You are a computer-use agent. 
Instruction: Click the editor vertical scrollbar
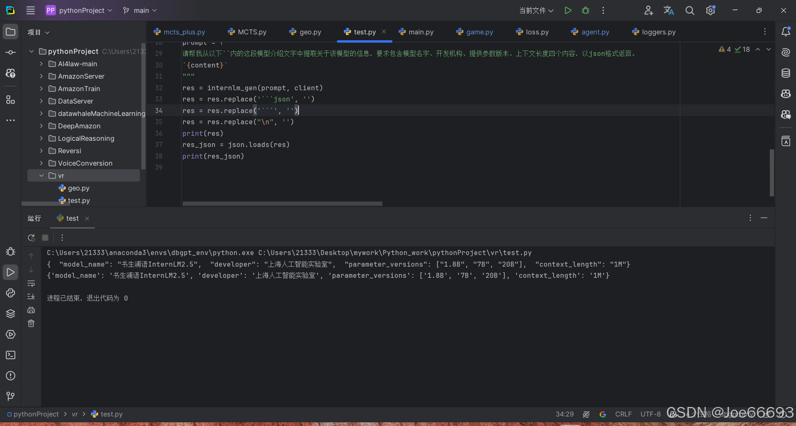(x=772, y=173)
